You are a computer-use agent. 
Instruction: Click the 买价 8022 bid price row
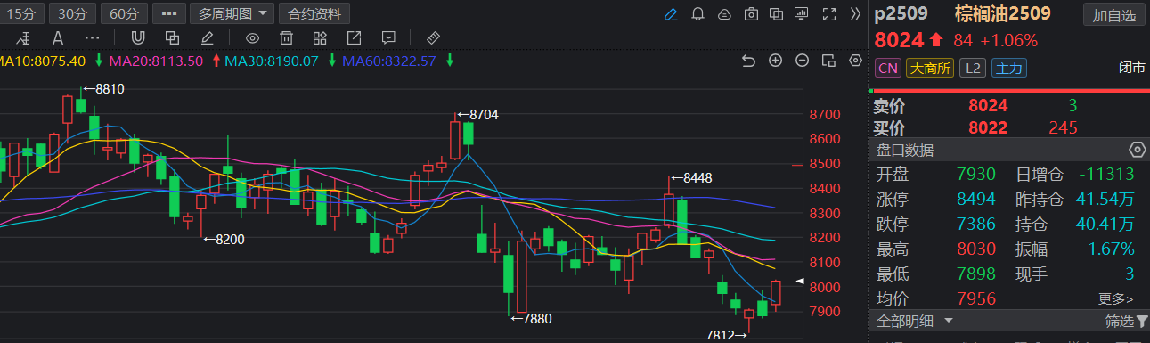click(1008, 127)
